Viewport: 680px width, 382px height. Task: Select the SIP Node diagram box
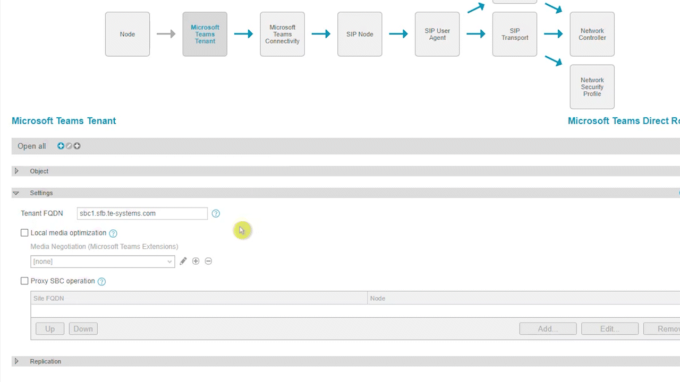pyautogui.click(x=360, y=34)
